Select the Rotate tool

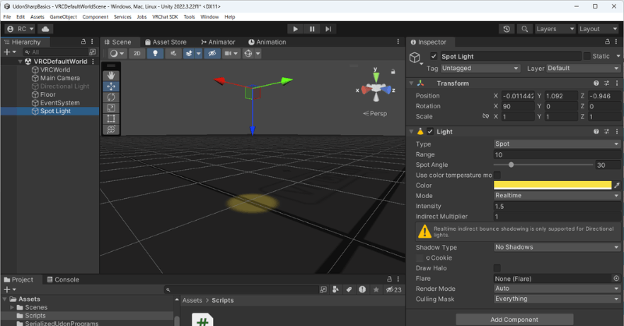[x=111, y=97]
